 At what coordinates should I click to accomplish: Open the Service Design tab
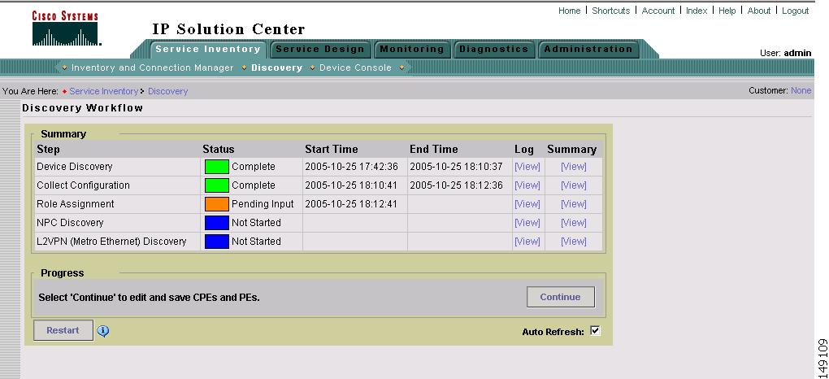[x=320, y=50]
